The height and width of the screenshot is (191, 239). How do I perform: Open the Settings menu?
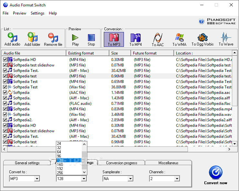(38, 13)
